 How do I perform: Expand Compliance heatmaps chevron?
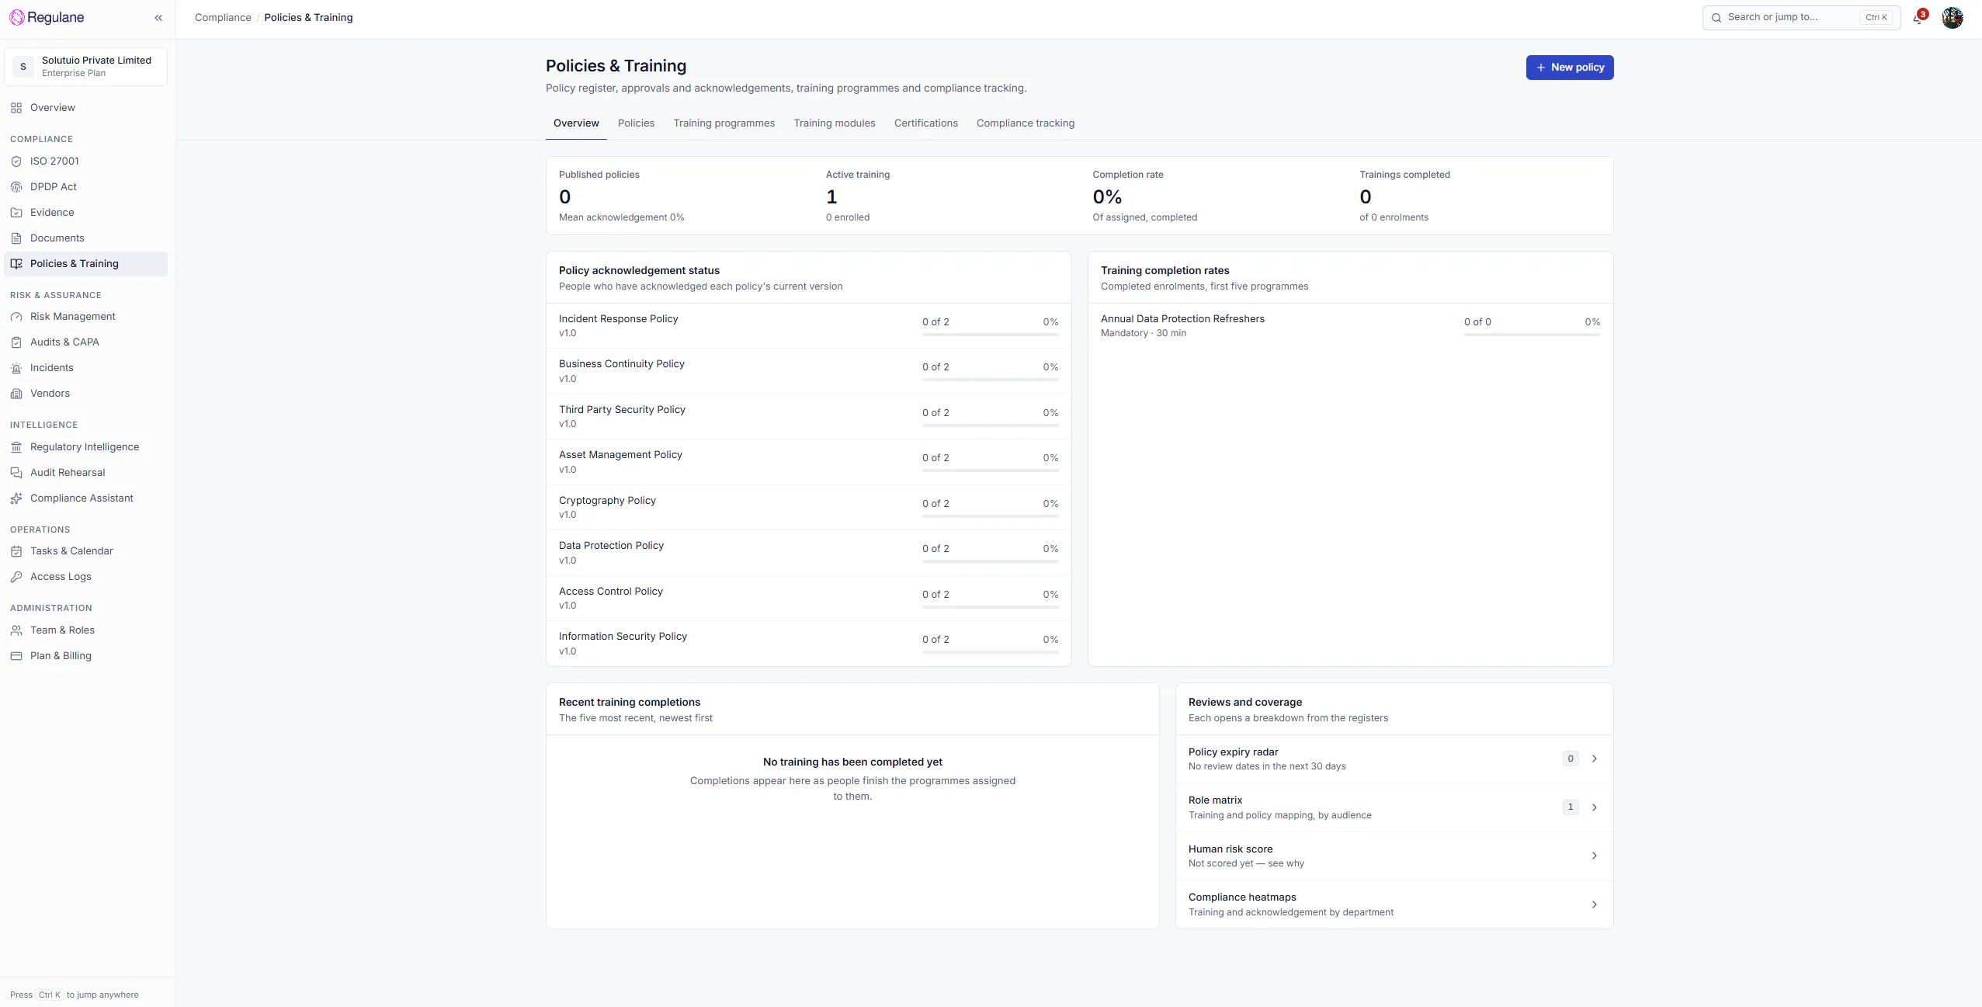(x=1595, y=905)
